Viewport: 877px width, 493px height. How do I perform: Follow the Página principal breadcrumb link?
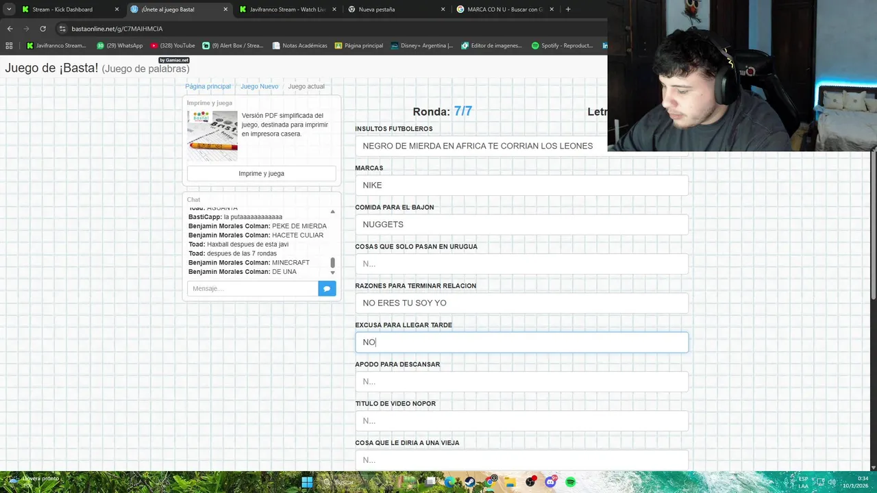pos(208,86)
